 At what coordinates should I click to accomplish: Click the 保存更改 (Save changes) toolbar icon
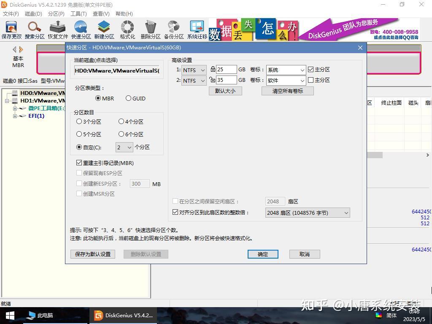(x=11, y=30)
